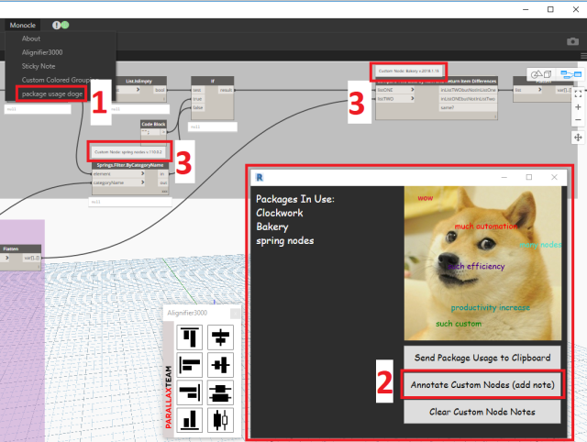This screenshot has width=587, height=442.
Task: Click the inListONEbutNotInListTwo output port
Action: (x=468, y=99)
